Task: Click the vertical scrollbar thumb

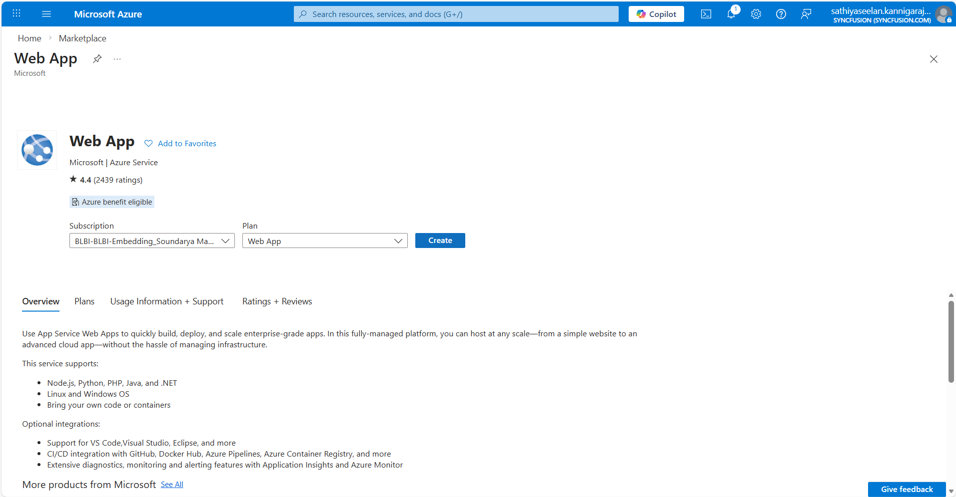Action: (951, 342)
